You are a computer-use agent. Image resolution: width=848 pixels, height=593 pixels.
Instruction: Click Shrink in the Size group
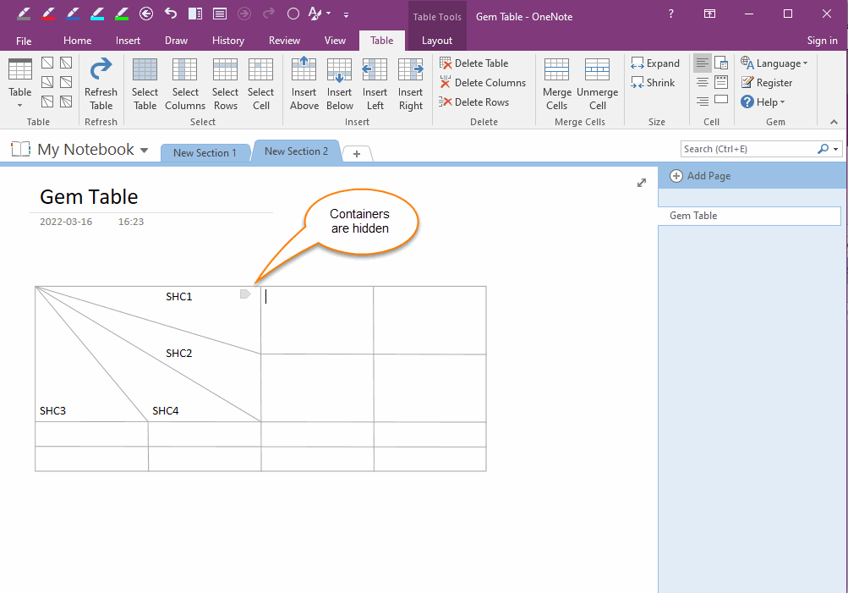(x=653, y=83)
